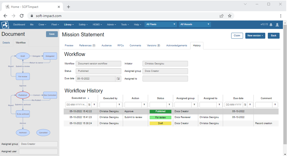Click the Comment column filter funnel icon
Viewport: 287px width, 156px height.
(x=275, y=105)
